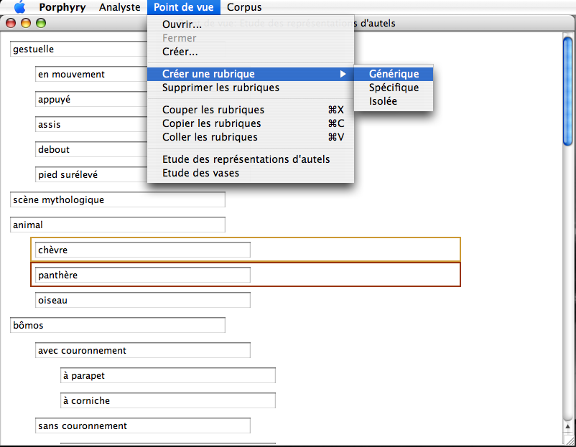Image resolution: width=576 pixels, height=447 pixels.
Task: Open the Apple menu icon
Action: click(x=19, y=8)
